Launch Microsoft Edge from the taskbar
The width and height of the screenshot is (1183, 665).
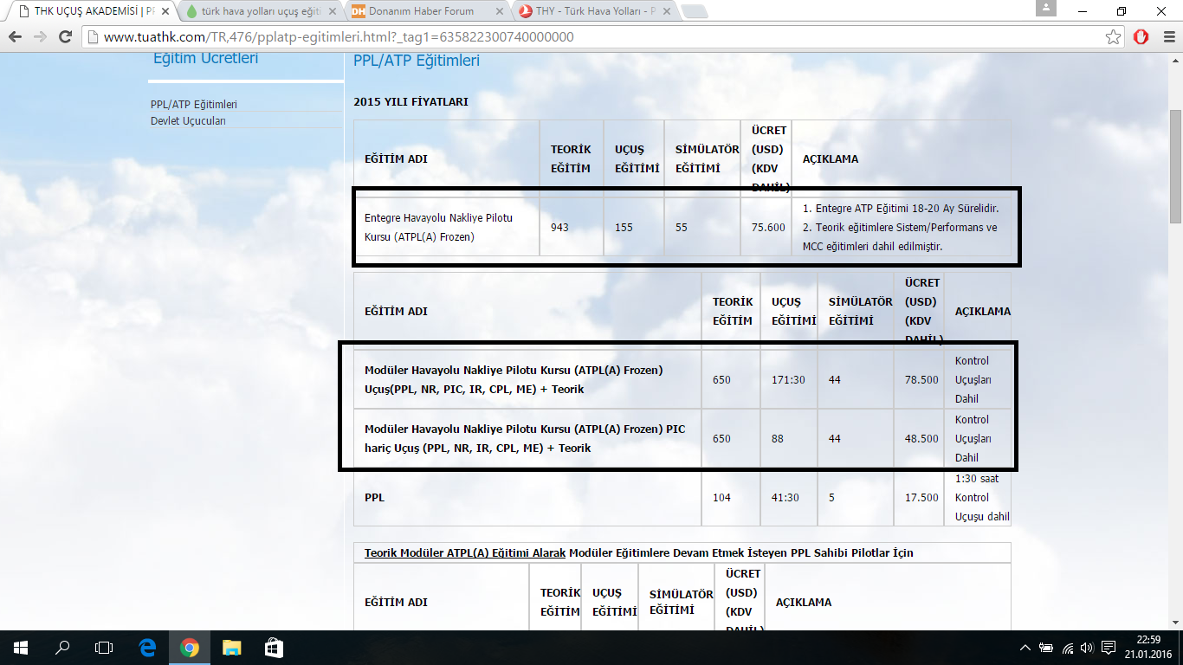[x=147, y=648]
